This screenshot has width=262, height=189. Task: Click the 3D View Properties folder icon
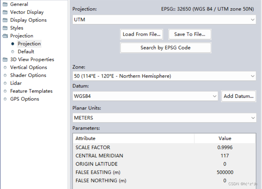pyautogui.click(x=5, y=59)
